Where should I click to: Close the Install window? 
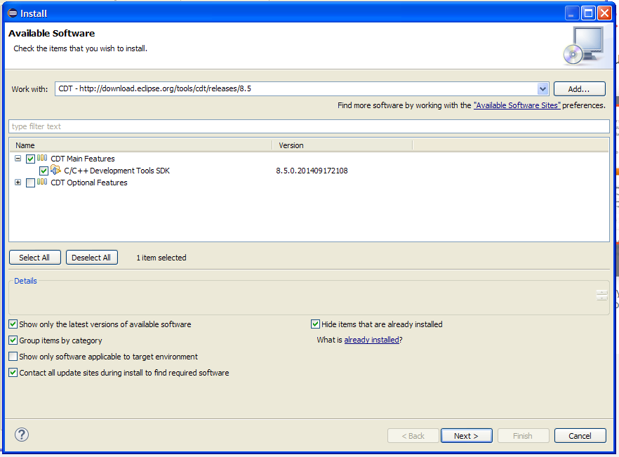pyautogui.click(x=605, y=13)
